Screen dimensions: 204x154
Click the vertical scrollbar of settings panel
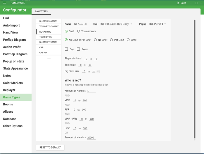[195, 79]
